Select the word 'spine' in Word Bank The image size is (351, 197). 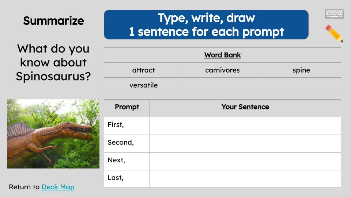pyautogui.click(x=301, y=70)
